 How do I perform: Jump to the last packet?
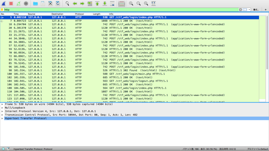pyautogui.click(x=105, y=3)
